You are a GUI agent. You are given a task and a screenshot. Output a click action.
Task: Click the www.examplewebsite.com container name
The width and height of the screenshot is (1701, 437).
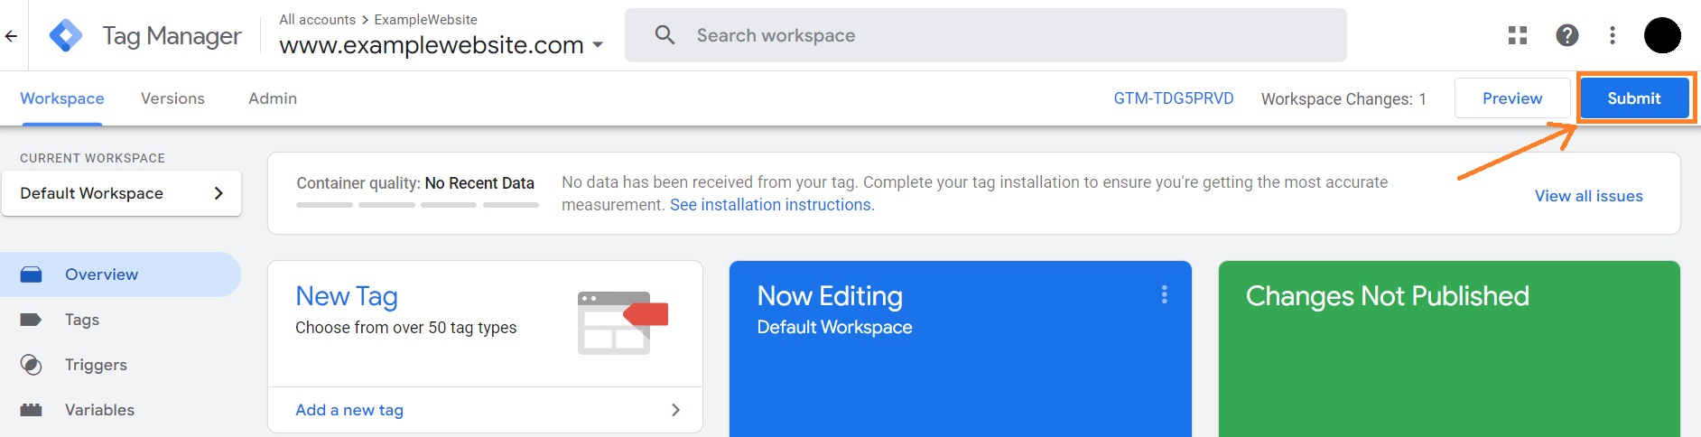tap(432, 45)
